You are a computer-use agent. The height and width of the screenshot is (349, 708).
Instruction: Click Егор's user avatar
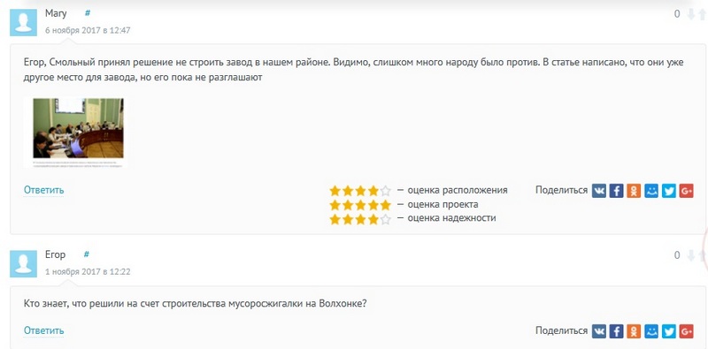pyautogui.click(x=24, y=264)
